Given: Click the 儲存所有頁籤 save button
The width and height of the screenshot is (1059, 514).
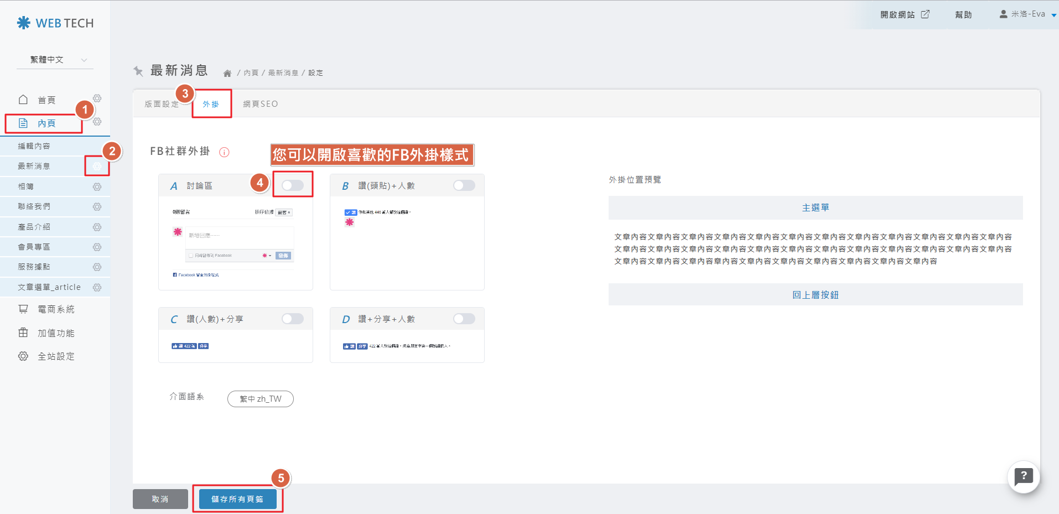Looking at the screenshot, I should [x=237, y=499].
